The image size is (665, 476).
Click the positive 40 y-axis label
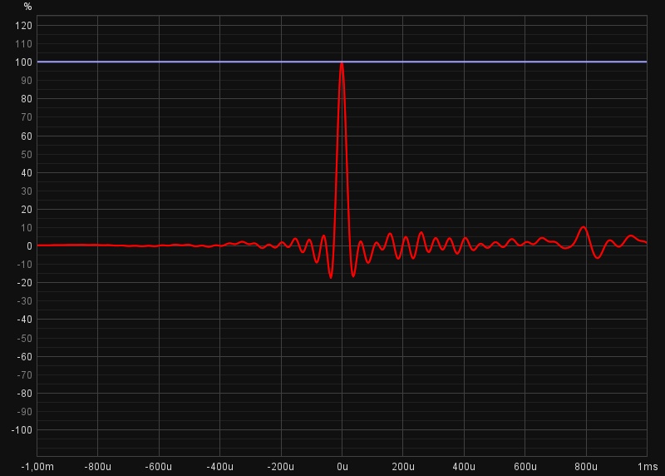point(27,173)
